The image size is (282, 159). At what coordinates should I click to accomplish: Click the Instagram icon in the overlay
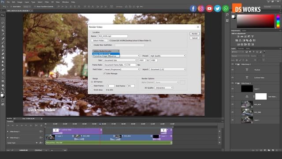[x=201, y=8]
